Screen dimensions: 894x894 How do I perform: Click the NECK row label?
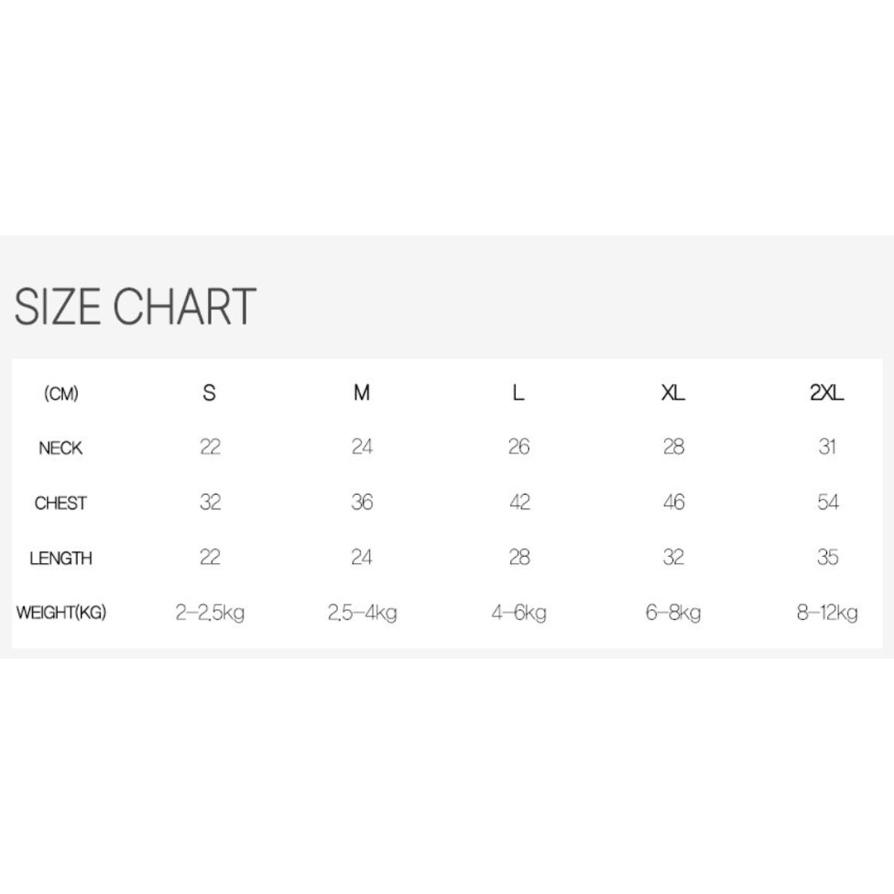coord(60,449)
